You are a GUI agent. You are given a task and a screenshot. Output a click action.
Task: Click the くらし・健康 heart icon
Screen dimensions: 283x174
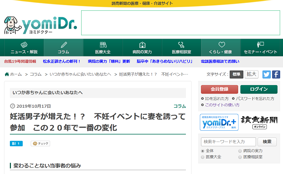(x=222, y=45)
